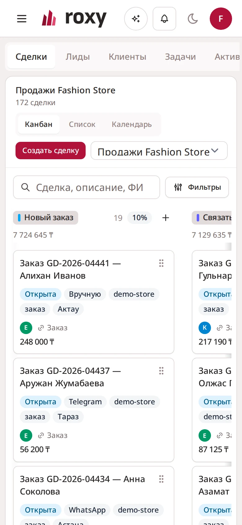Click the 172 сделки counter

[36, 103]
